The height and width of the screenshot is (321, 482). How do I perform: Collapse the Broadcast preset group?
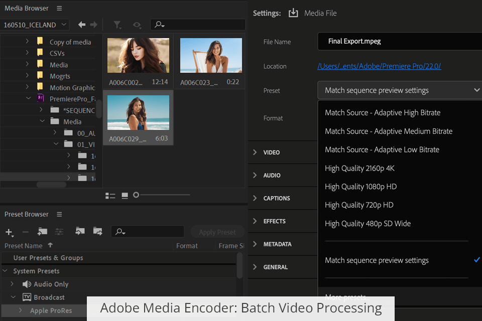[x=13, y=297]
